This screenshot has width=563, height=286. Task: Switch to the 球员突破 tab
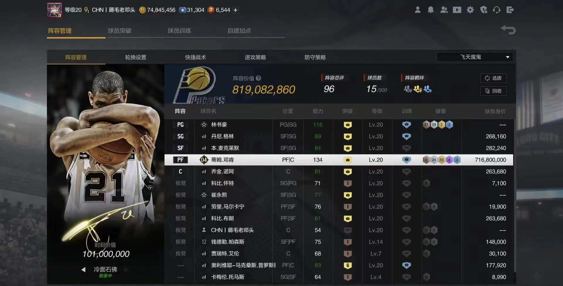[x=120, y=31]
